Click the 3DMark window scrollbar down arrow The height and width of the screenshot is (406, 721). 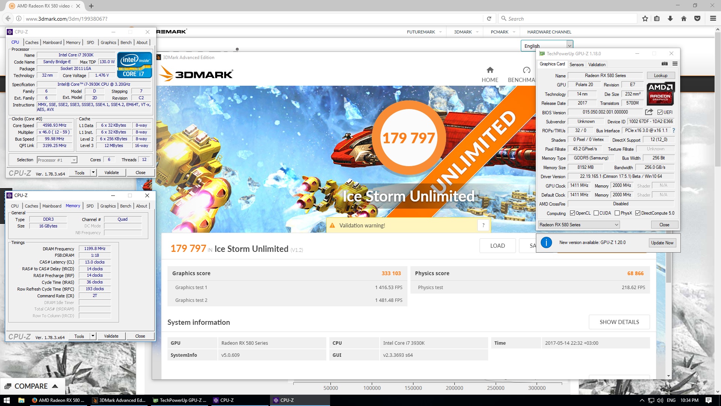[x=669, y=376]
